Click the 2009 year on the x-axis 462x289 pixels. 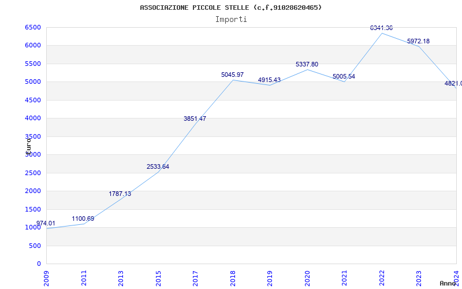pyautogui.click(x=47, y=276)
